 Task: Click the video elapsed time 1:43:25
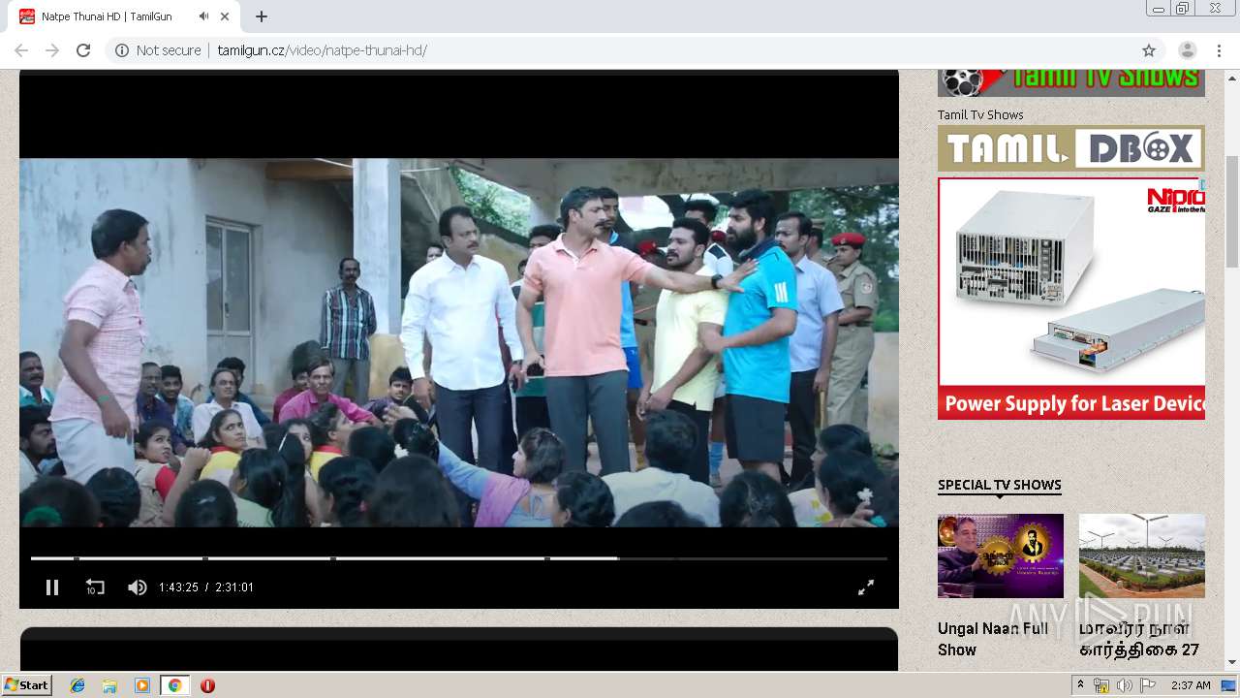click(x=178, y=587)
